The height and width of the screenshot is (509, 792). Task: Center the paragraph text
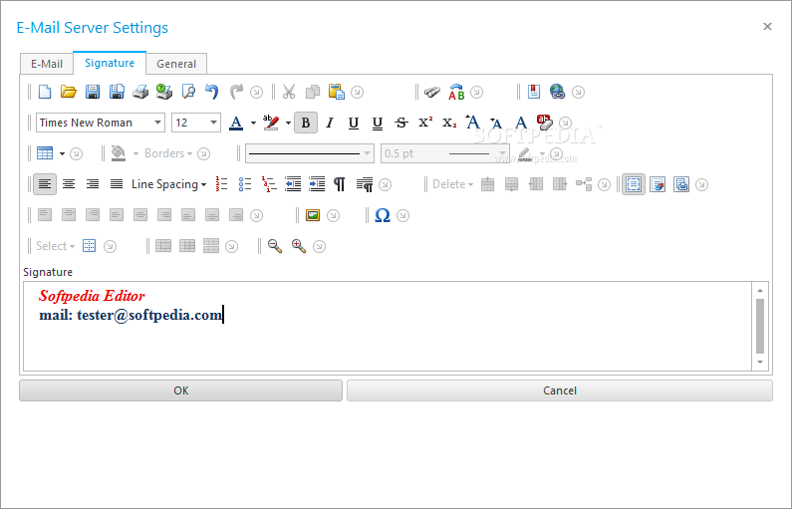pyautogui.click(x=69, y=184)
